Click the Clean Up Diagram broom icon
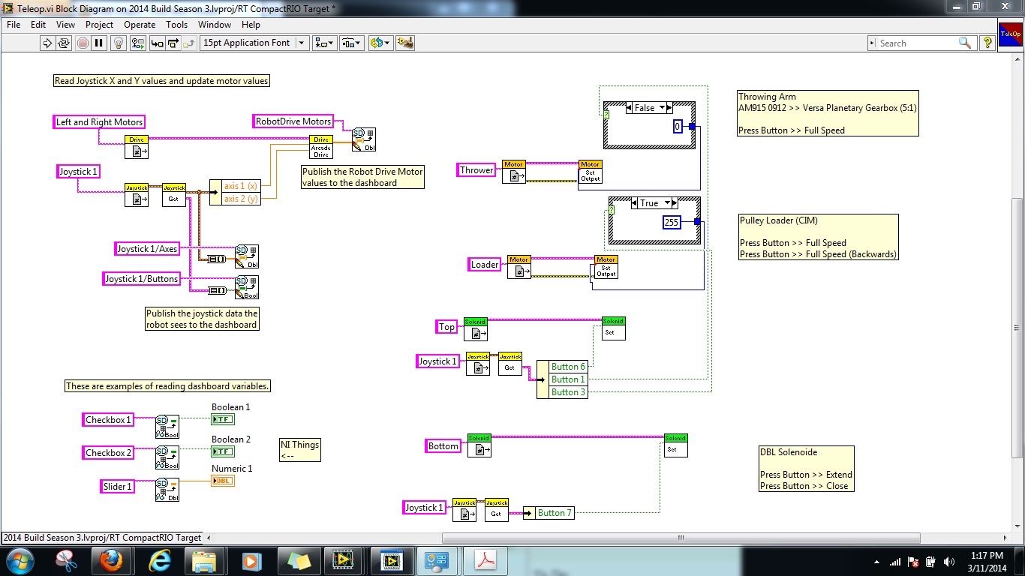1025x576 pixels. click(405, 43)
